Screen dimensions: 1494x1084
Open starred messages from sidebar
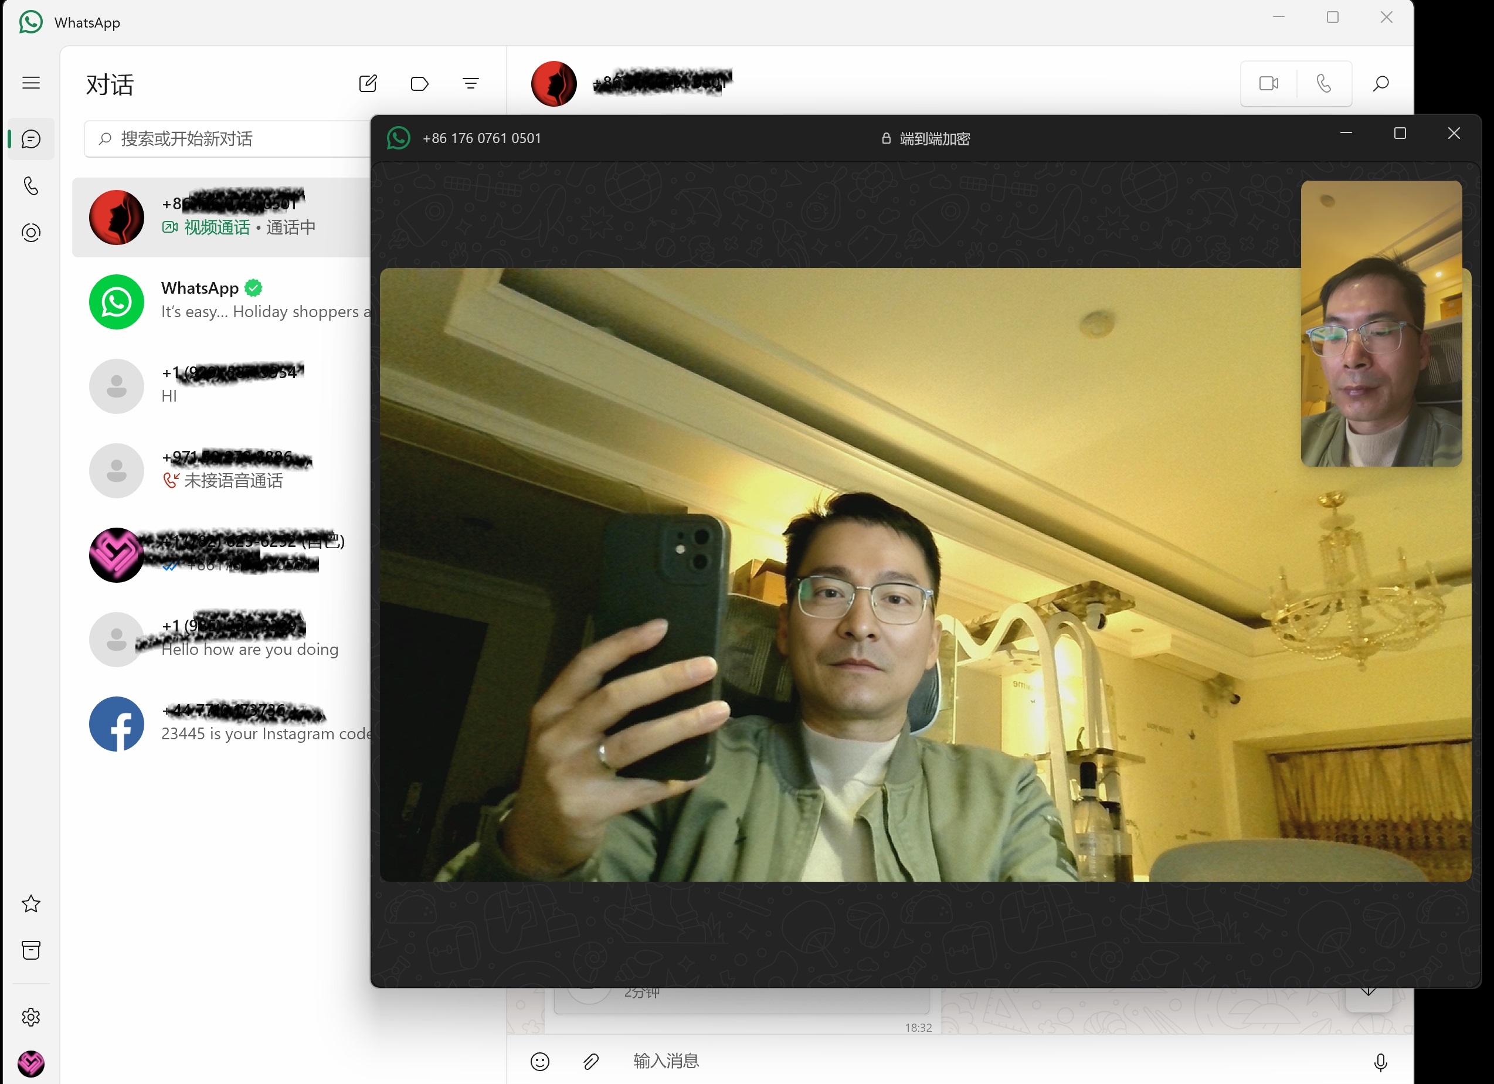tap(31, 903)
